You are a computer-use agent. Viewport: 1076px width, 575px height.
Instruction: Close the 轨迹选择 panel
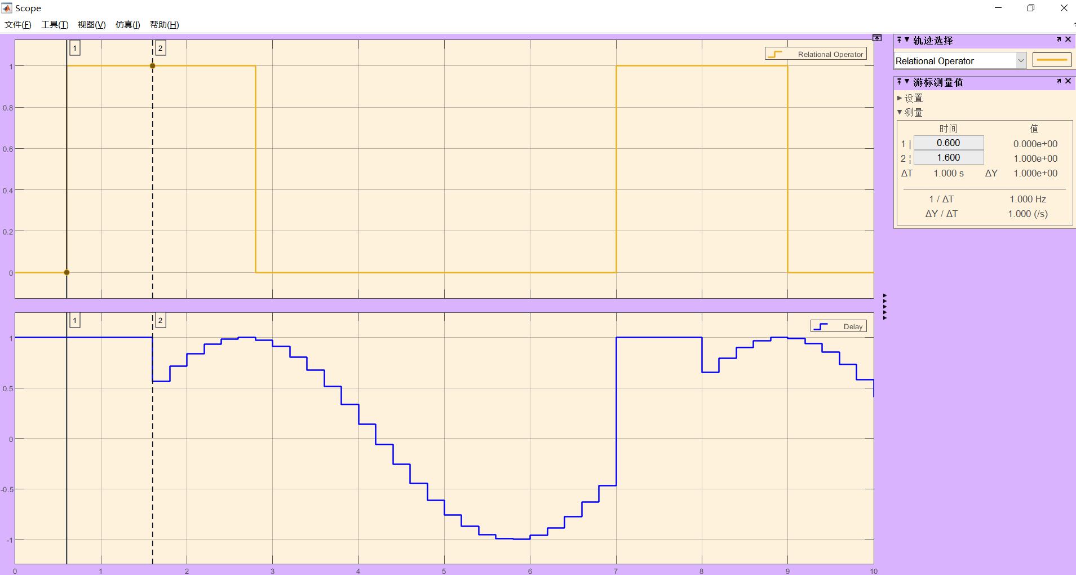[1069, 39]
